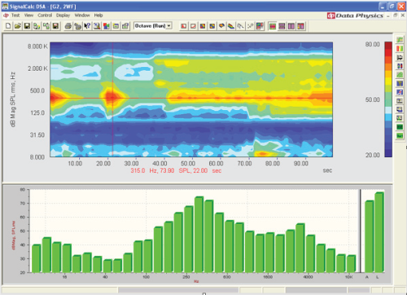407x295 pixels.
Task: Click the context help arrow icon
Action: pos(87,26)
